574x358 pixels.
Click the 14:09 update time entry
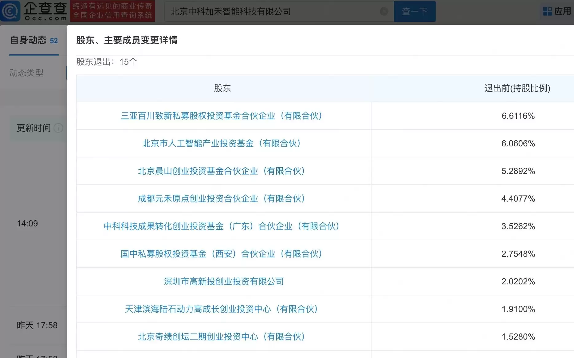point(27,223)
